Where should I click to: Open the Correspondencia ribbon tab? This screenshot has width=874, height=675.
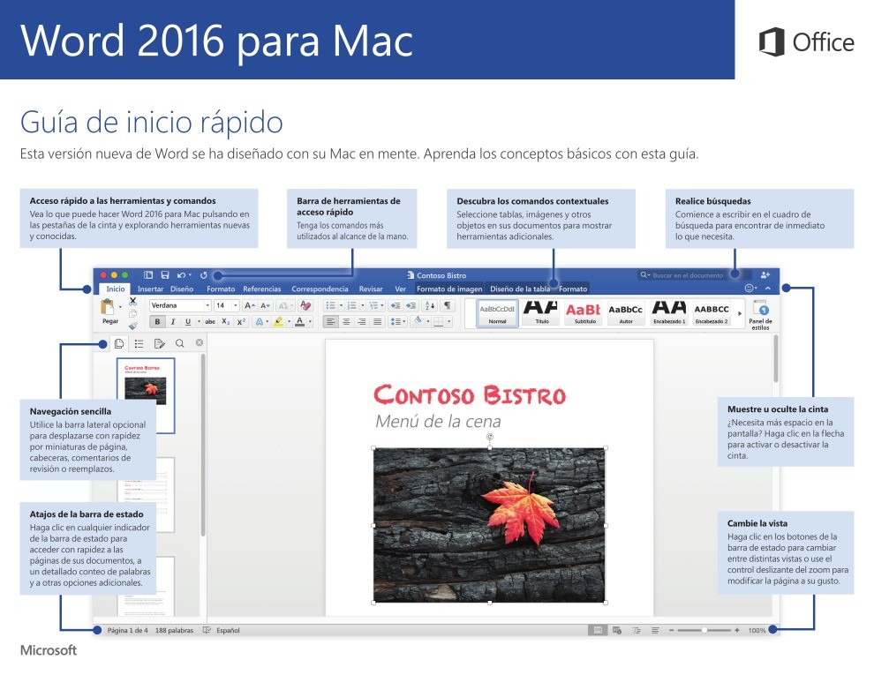point(320,289)
